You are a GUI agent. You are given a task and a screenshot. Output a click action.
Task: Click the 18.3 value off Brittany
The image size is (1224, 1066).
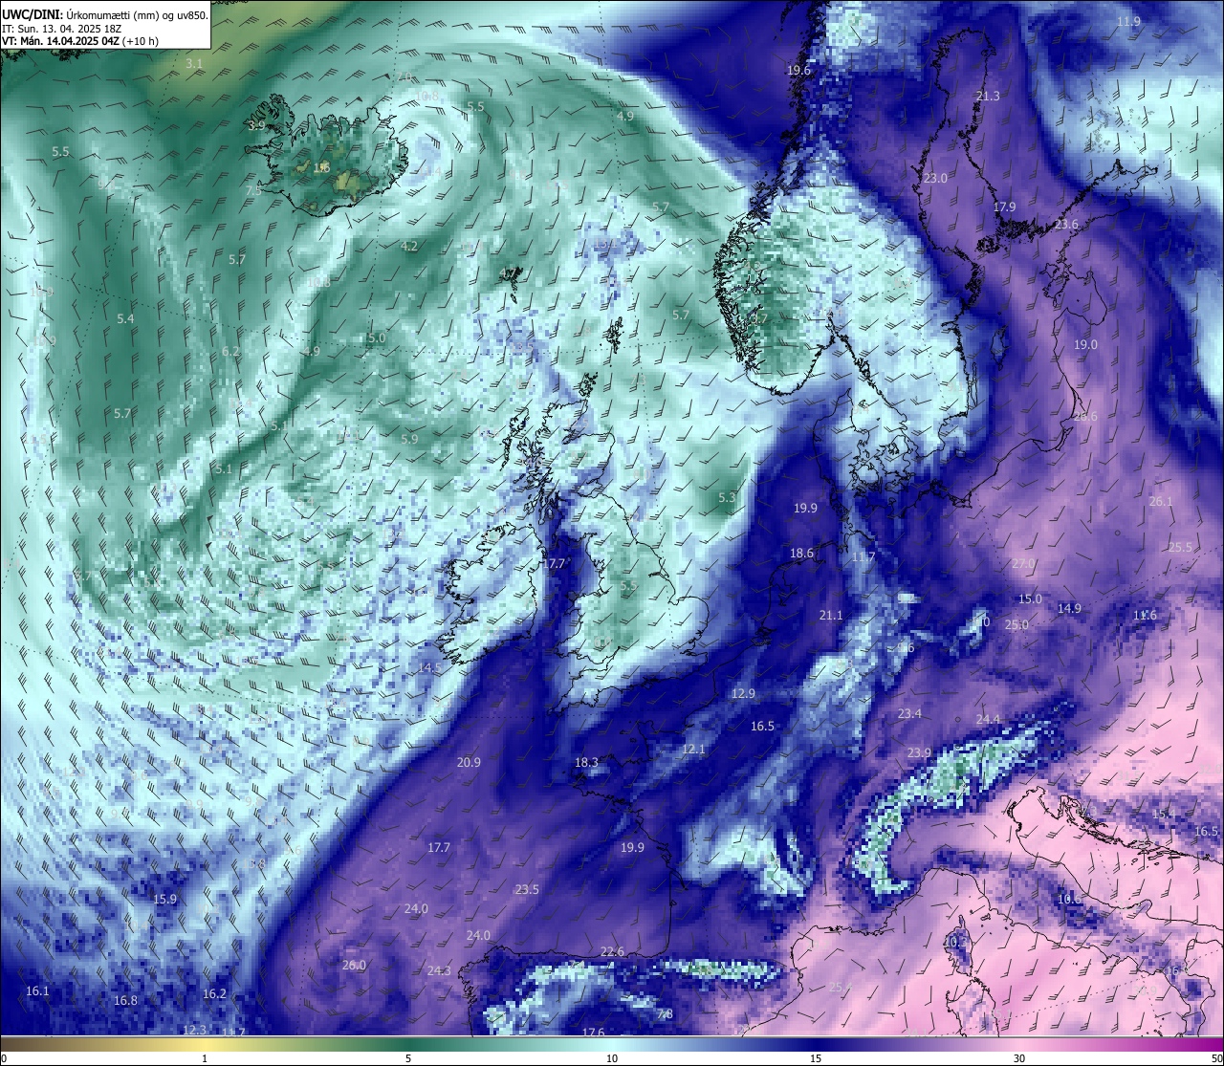(586, 763)
